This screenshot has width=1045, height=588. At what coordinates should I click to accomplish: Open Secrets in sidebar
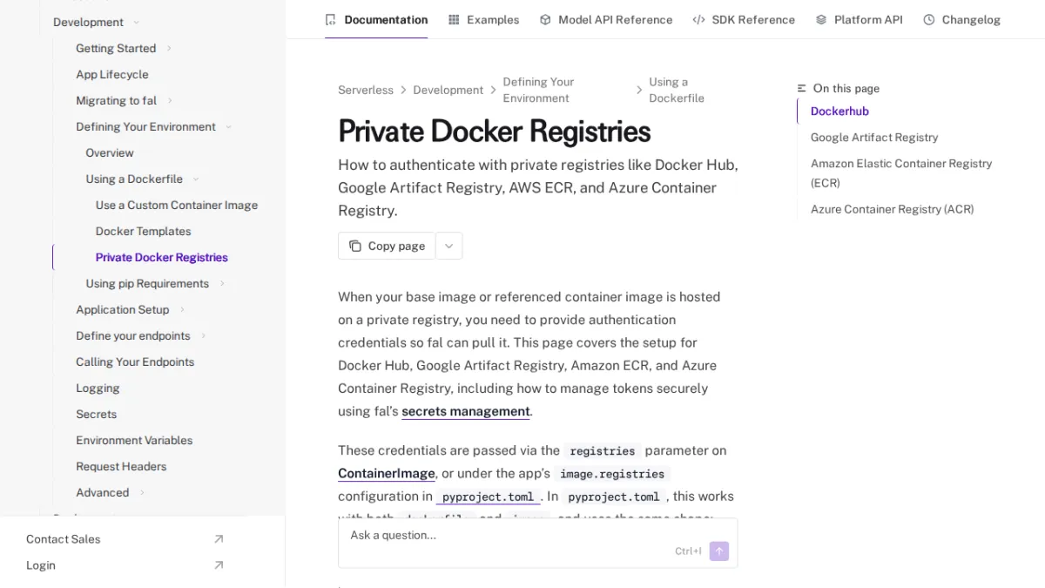click(x=96, y=414)
